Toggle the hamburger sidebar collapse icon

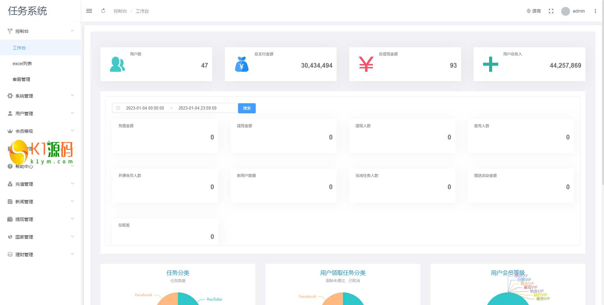tap(89, 11)
